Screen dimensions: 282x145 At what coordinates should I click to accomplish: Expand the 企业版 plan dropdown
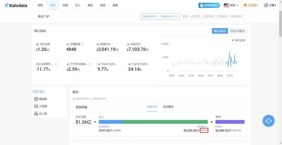(250, 5)
